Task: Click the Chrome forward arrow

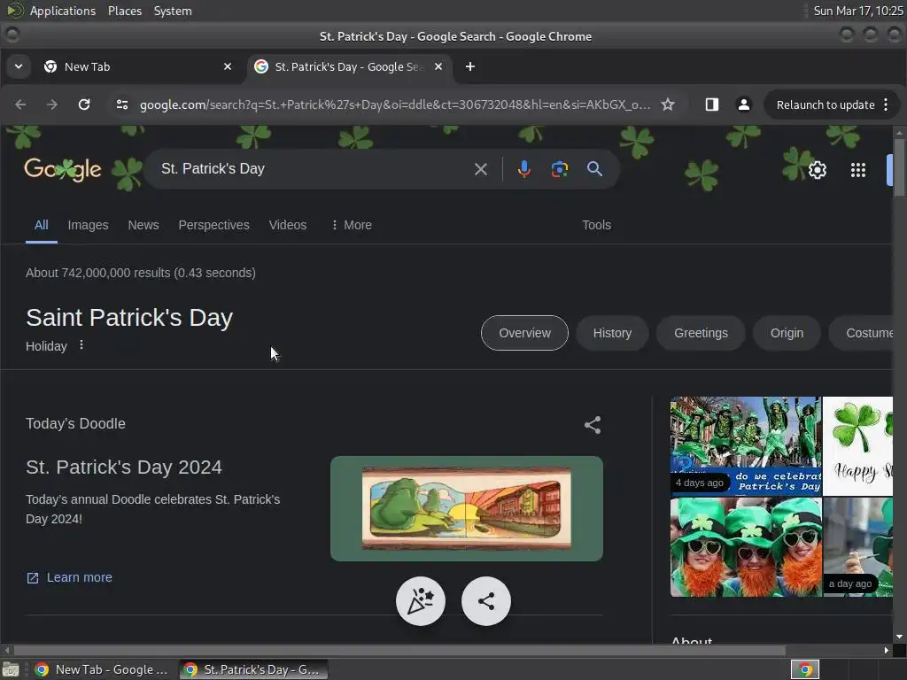Action: 52,104
